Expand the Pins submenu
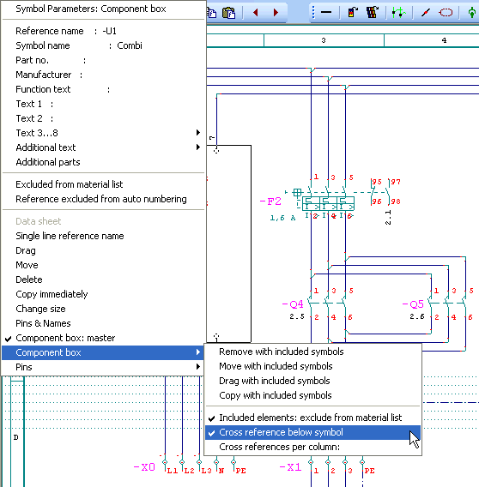 point(103,367)
